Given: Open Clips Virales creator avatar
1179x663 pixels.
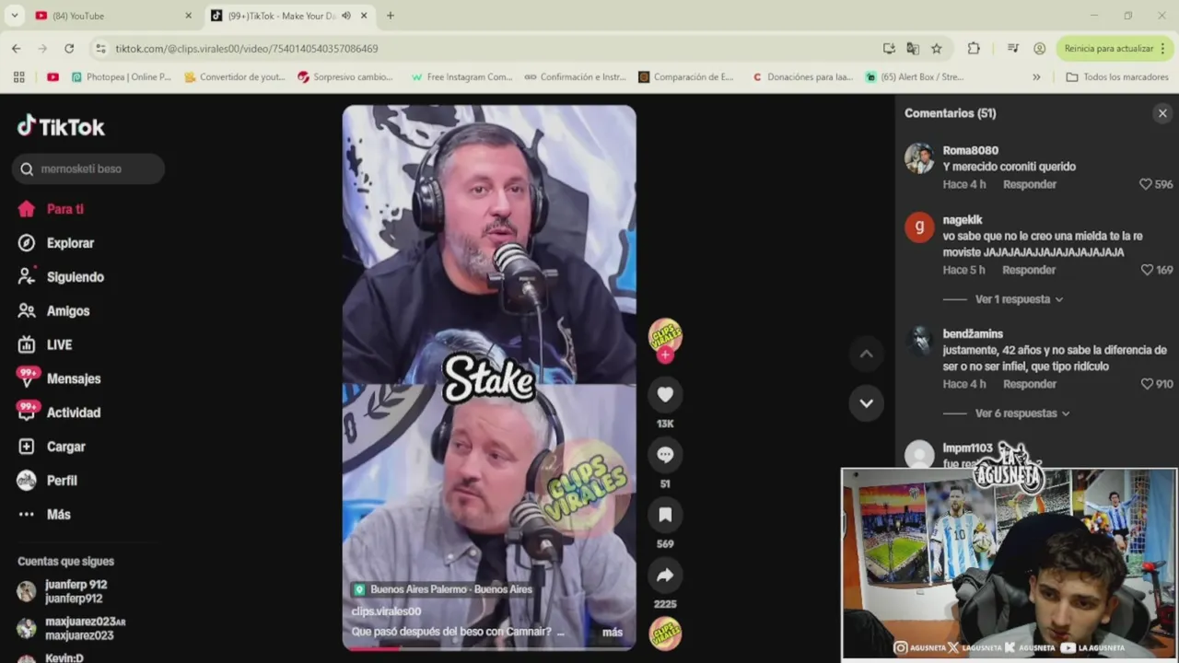Looking at the screenshot, I should pyautogui.click(x=665, y=335).
